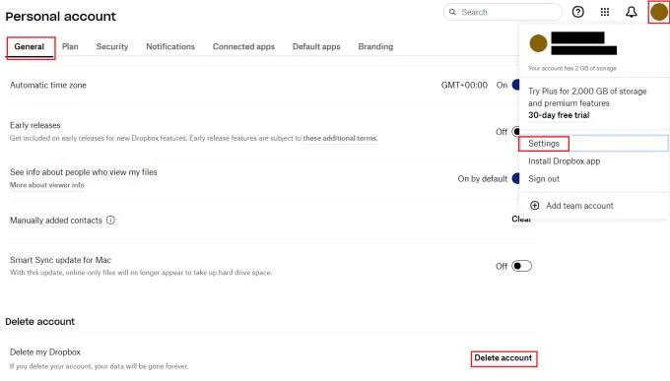Click the 'Smart Sync update for Mac' label
Image resolution: width=670 pixels, height=381 pixels.
tap(60, 260)
